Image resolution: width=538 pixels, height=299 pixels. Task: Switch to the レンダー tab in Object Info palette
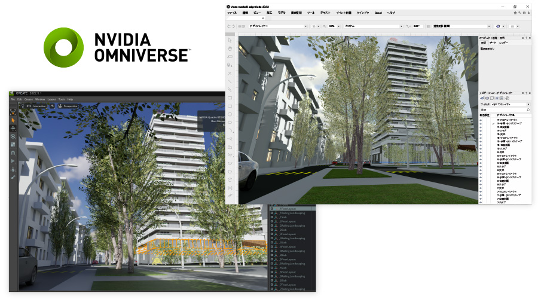504,43
